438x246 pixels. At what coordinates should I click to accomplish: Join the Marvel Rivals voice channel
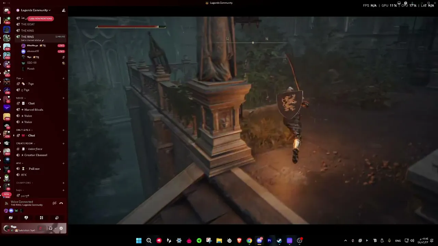pyautogui.click(x=40, y=110)
